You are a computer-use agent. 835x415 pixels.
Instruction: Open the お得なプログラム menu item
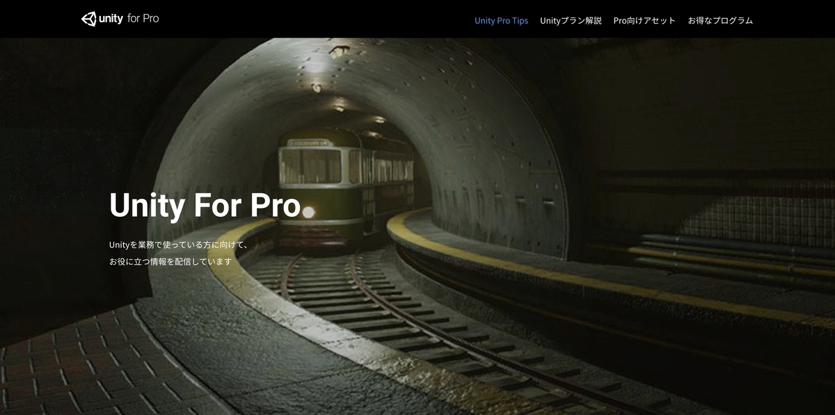(720, 21)
